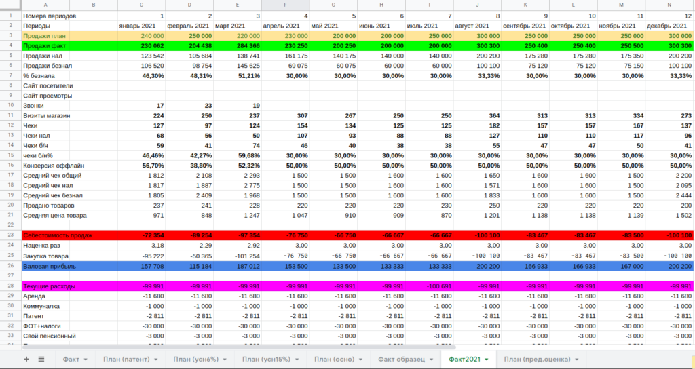
Task: Select 59,68% in чеки б/н% row
Action: click(x=238, y=155)
